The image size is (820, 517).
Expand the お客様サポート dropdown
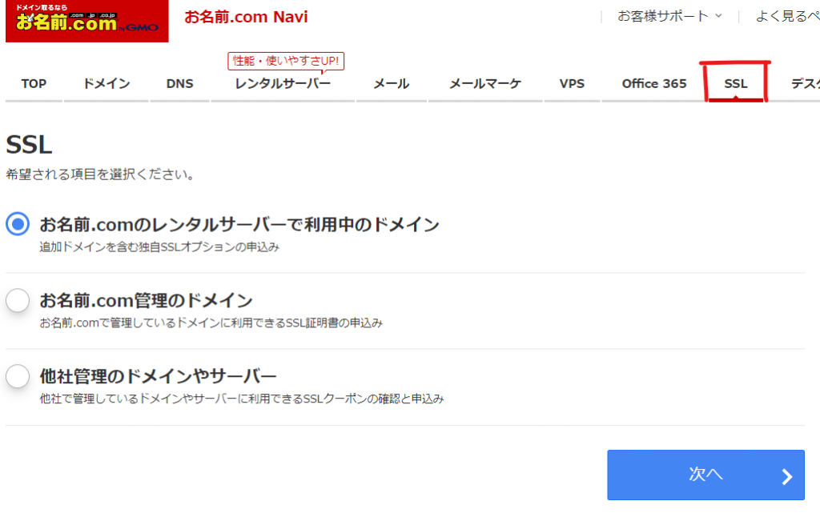coord(669,16)
